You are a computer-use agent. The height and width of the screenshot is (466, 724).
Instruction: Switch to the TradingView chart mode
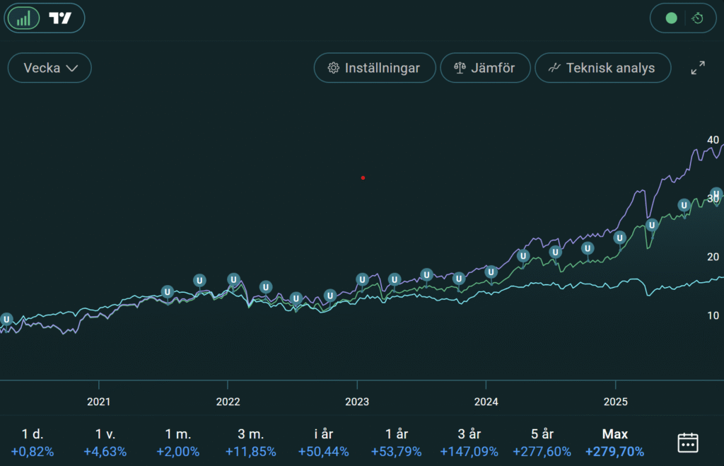tap(61, 18)
